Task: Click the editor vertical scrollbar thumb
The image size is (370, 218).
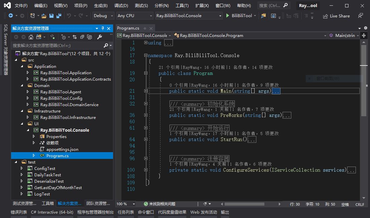Action: point(364,80)
